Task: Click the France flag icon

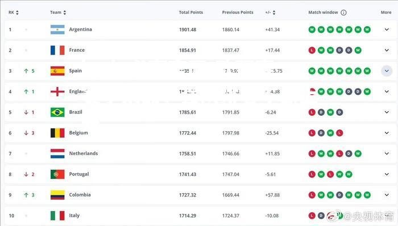Action: (57, 50)
